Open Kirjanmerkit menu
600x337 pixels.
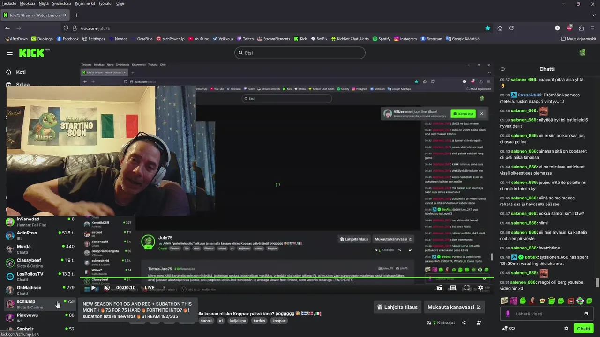(85, 3)
